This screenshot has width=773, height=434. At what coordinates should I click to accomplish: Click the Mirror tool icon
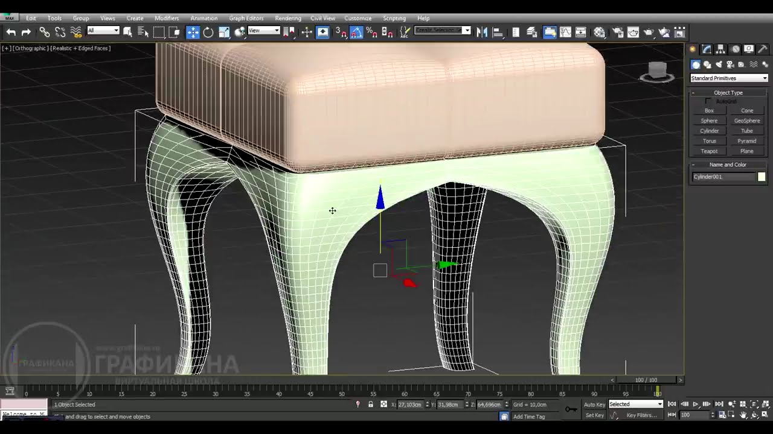pyautogui.click(x=482, y=32)
